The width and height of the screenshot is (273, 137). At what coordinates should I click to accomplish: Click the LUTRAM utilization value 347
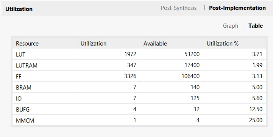pyautogui.click(x=132, y=65)
